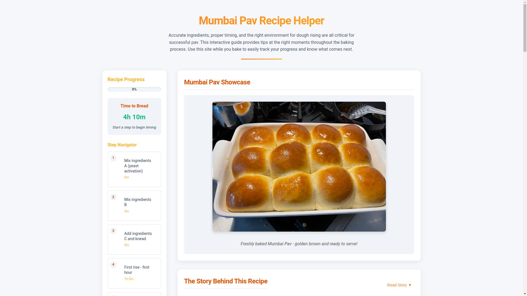Click the Time to Bread label
The image size is (527, 296).
(134, 106)
